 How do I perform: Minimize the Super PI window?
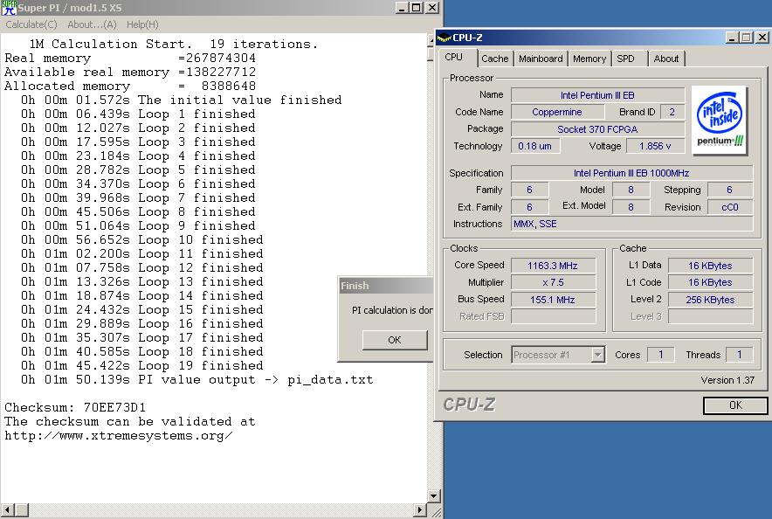[x=403, y=7]
